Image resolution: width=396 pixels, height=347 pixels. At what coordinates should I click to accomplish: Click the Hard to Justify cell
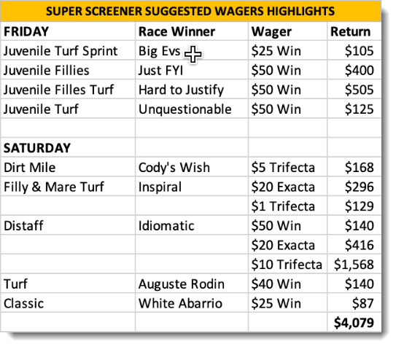point(192,90)
